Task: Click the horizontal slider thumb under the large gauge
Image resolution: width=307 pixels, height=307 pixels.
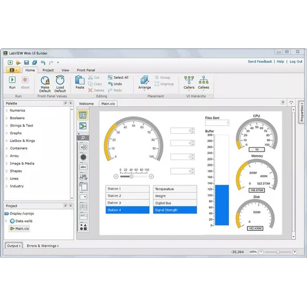Action: (131, 176)
